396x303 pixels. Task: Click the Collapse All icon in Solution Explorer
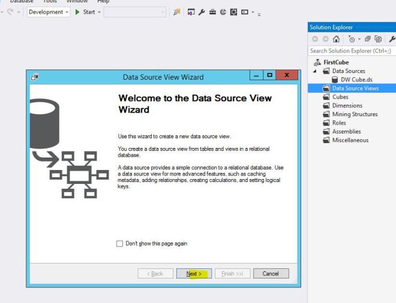(368, 40)
